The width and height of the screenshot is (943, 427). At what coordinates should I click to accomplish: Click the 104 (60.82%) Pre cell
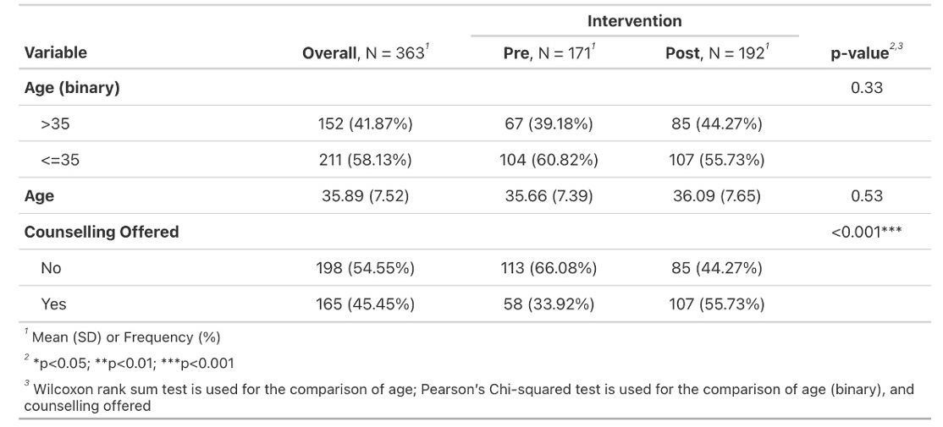click(549, 160)
